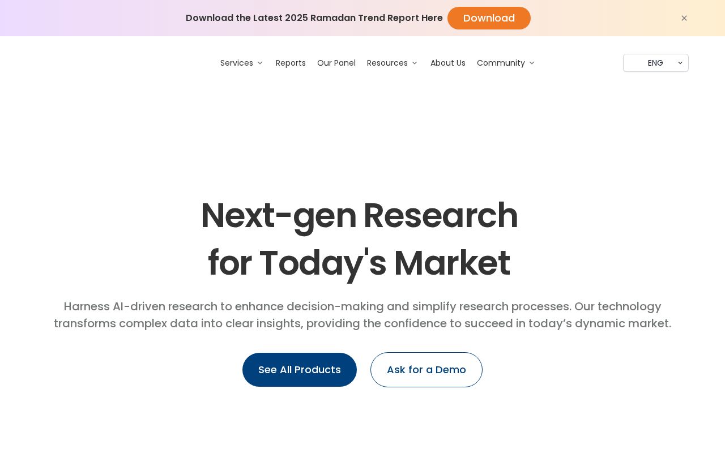
Task: Go to the Reports page
Action: tap(291, 63)
